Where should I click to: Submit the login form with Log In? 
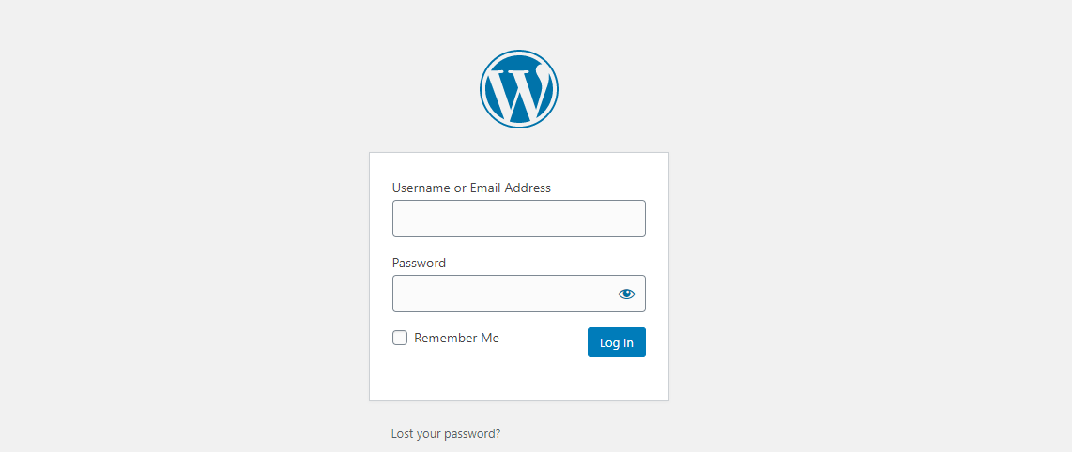616,342
